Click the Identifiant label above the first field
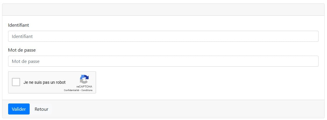Screen dimensions: 327x120 (x=18, y=25)
